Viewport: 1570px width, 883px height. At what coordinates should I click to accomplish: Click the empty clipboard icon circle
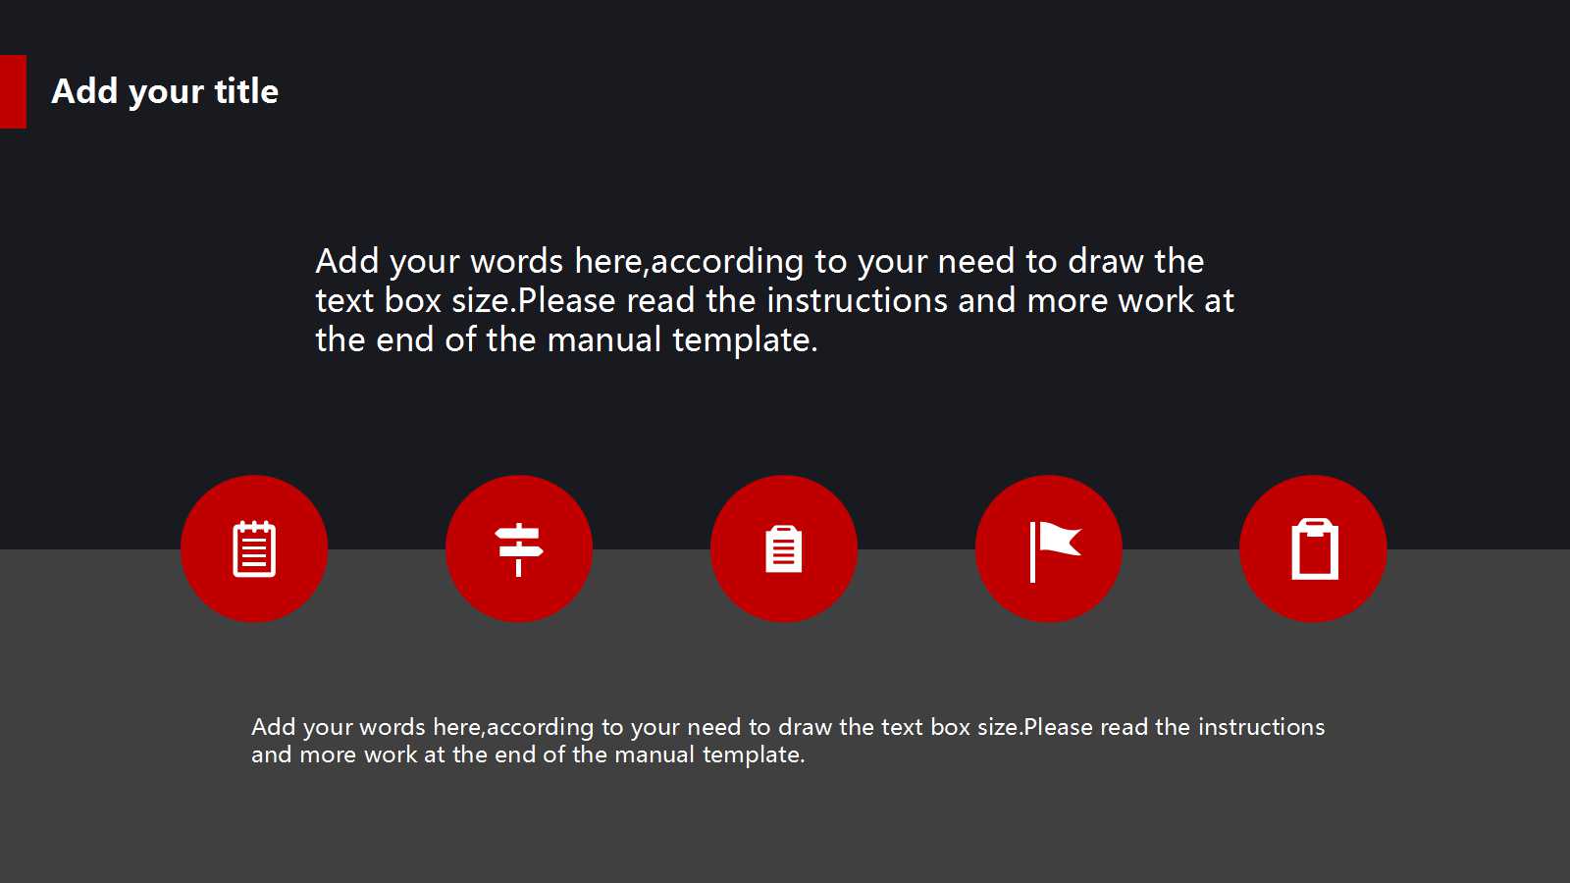[x=1314, y=548]
